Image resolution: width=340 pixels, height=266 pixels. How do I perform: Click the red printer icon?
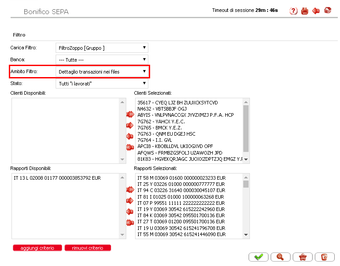pos(305,11)
